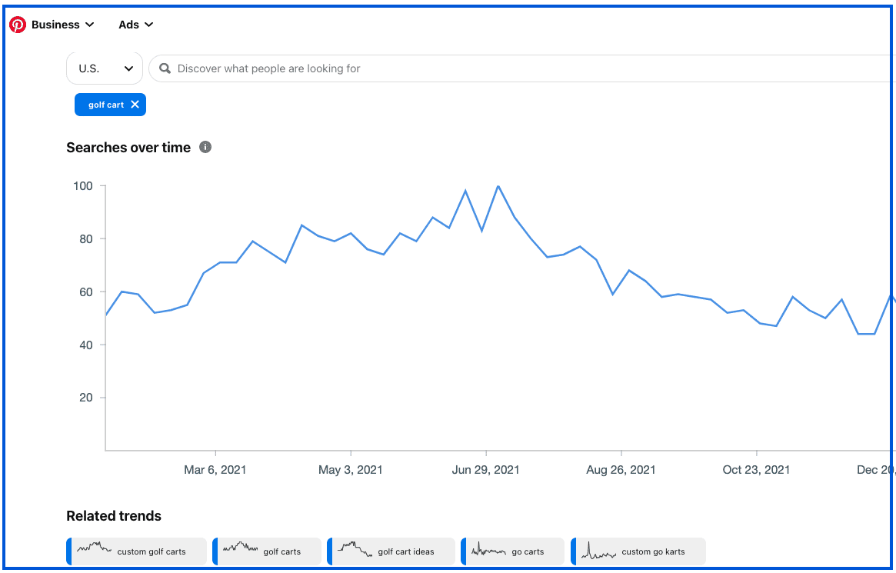Click the info icon beside Searches over time
Screen dimensions: 896x573
[x=205, y=148]
